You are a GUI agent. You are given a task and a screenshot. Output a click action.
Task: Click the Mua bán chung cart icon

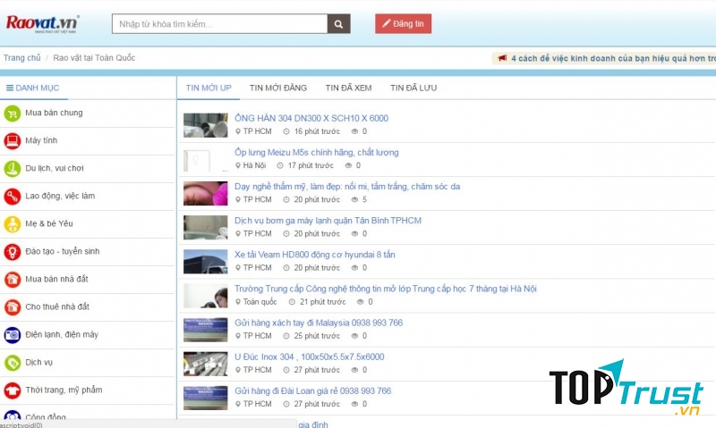(x=13, y=113)
